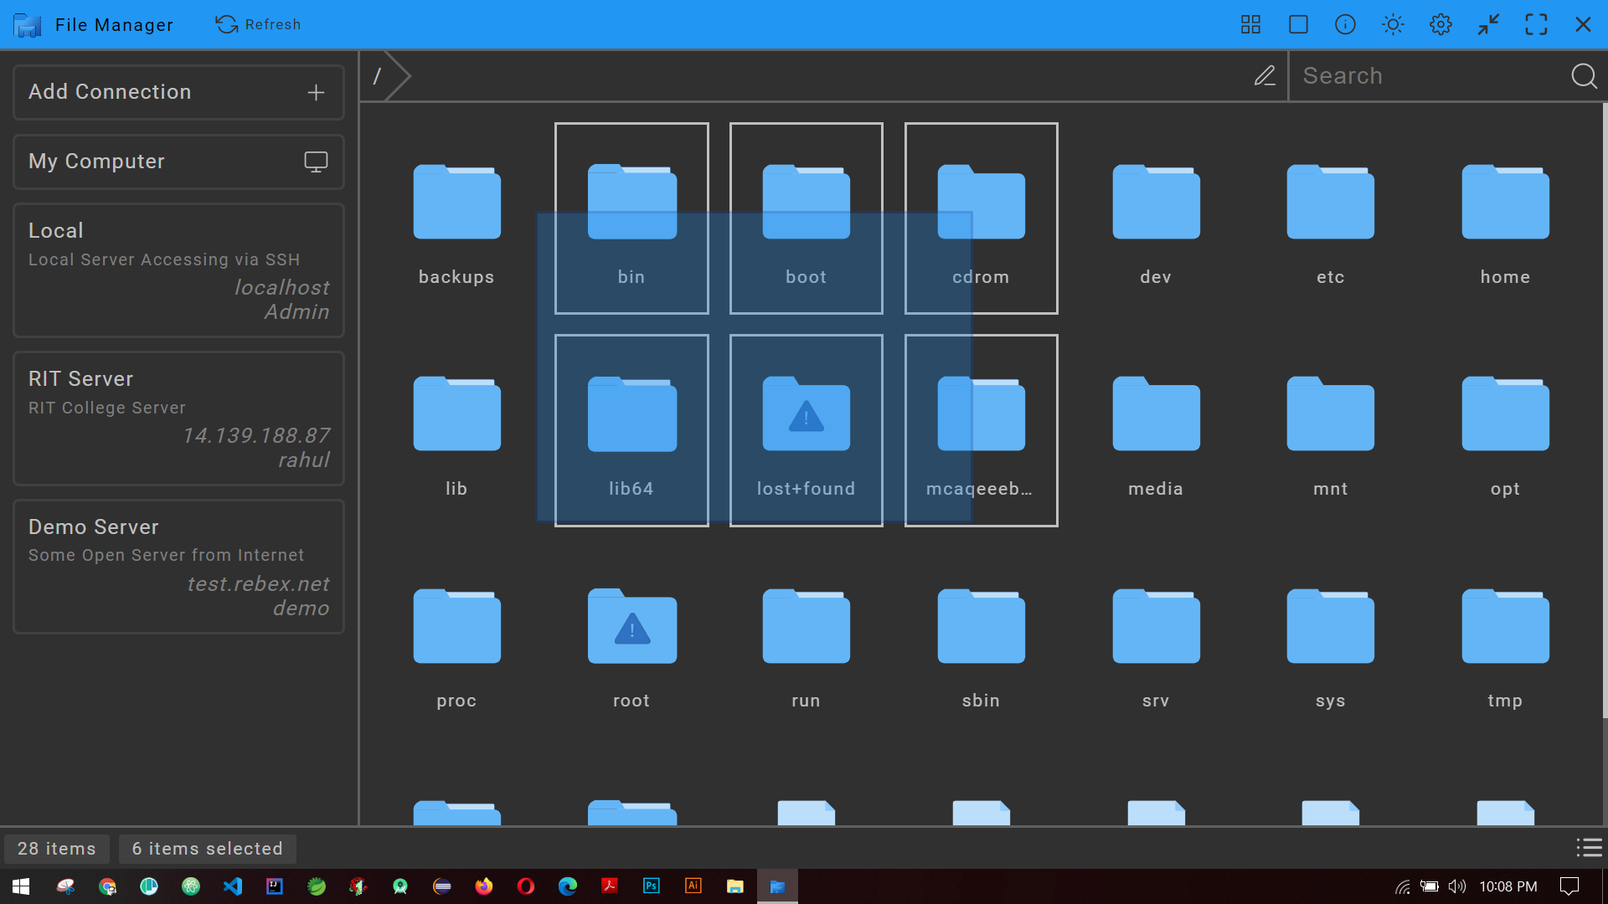Expand the Local connection entry
1608x904 pixels.
tap(178, 270)
